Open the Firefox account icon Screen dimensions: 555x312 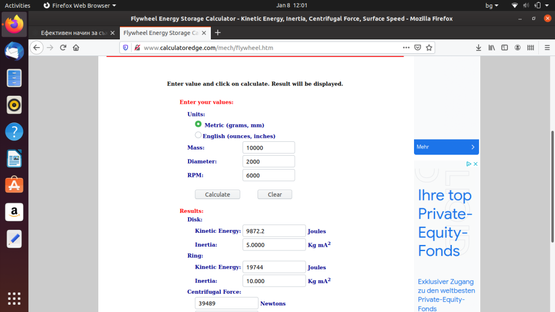pyautogui.click(x=518, y=48)
